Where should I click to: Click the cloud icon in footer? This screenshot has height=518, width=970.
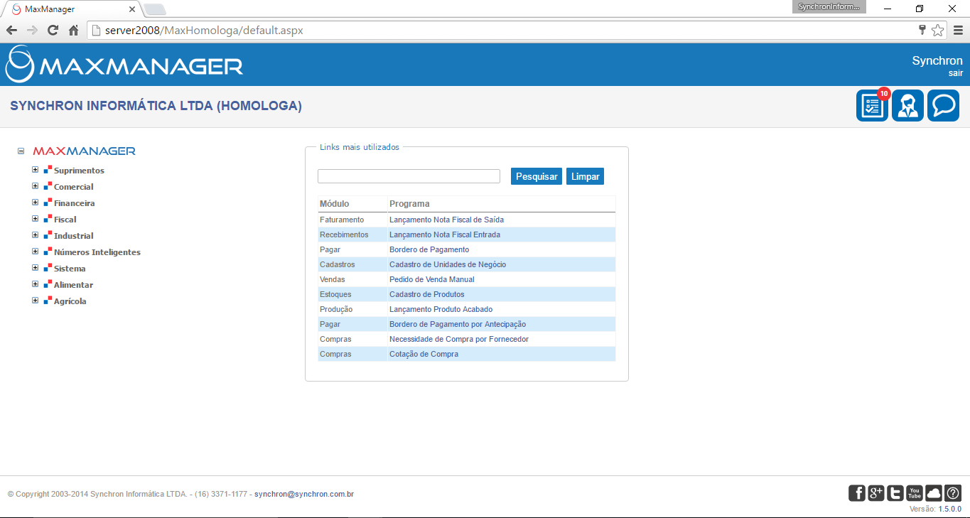pos(933,493)
